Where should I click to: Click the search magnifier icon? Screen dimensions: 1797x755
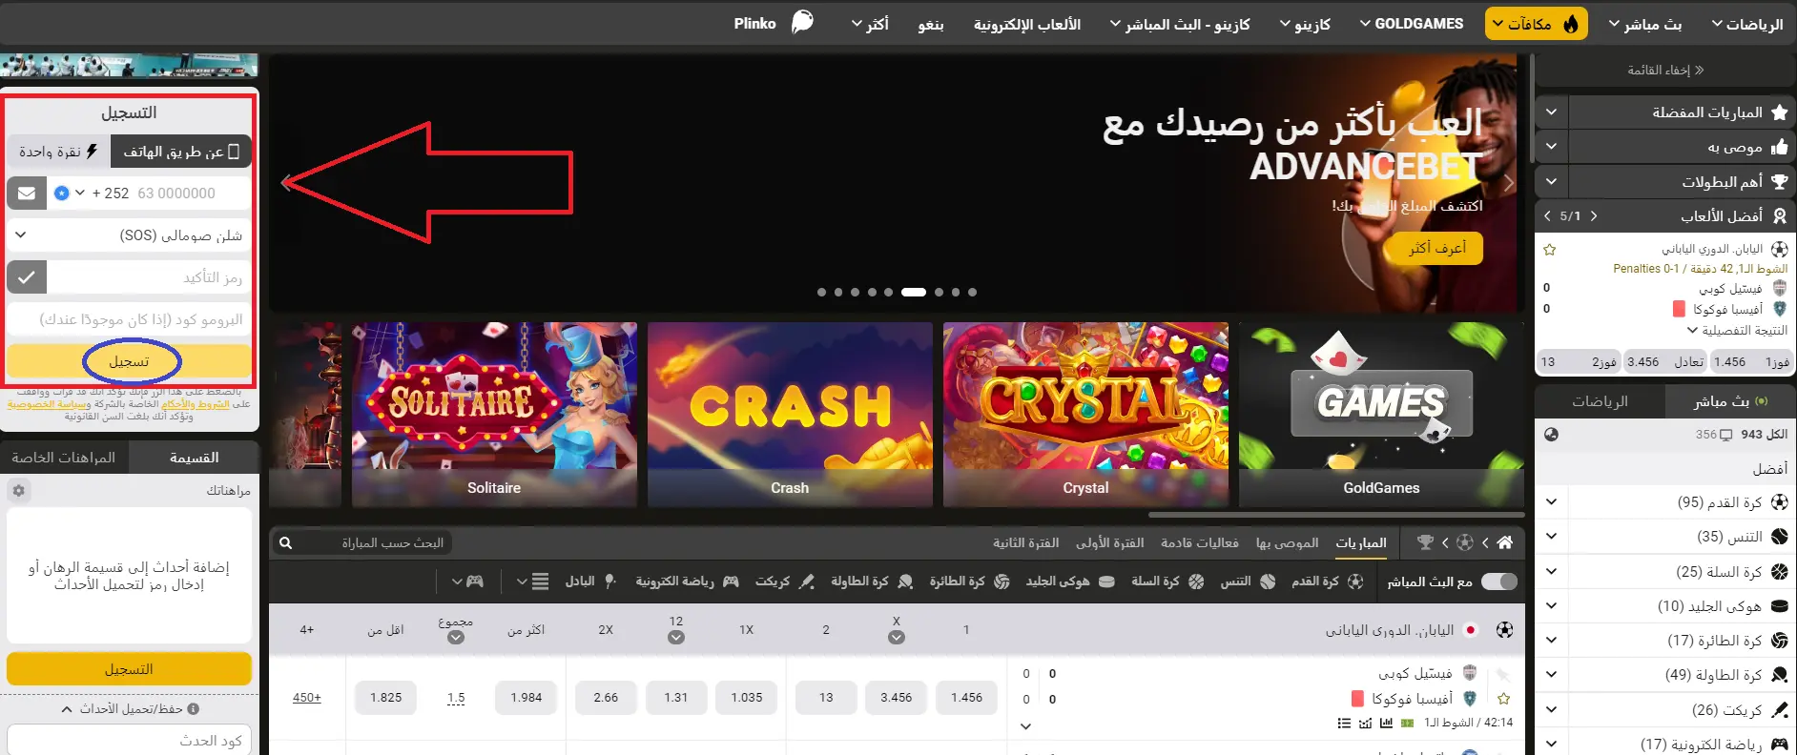pos(285,542)
